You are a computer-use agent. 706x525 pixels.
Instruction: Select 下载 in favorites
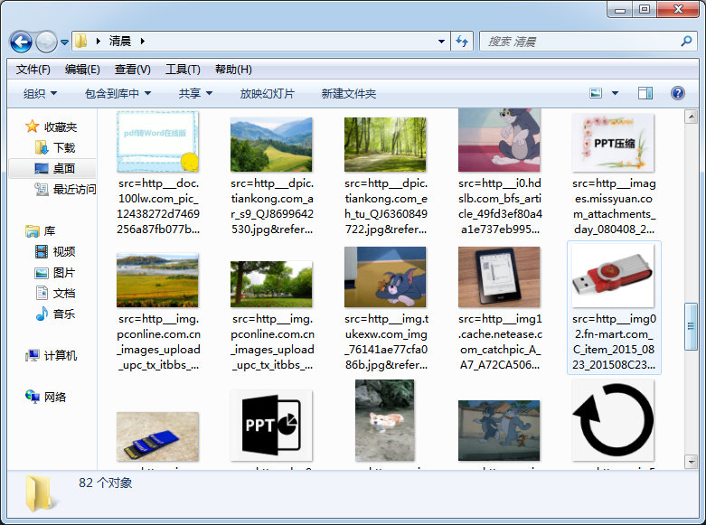[x=55, y=147]
